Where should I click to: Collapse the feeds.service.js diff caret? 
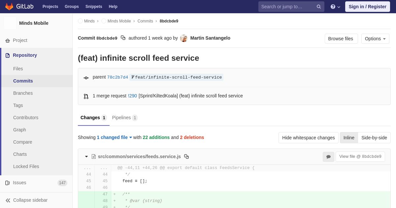click(x=86, y=156)
